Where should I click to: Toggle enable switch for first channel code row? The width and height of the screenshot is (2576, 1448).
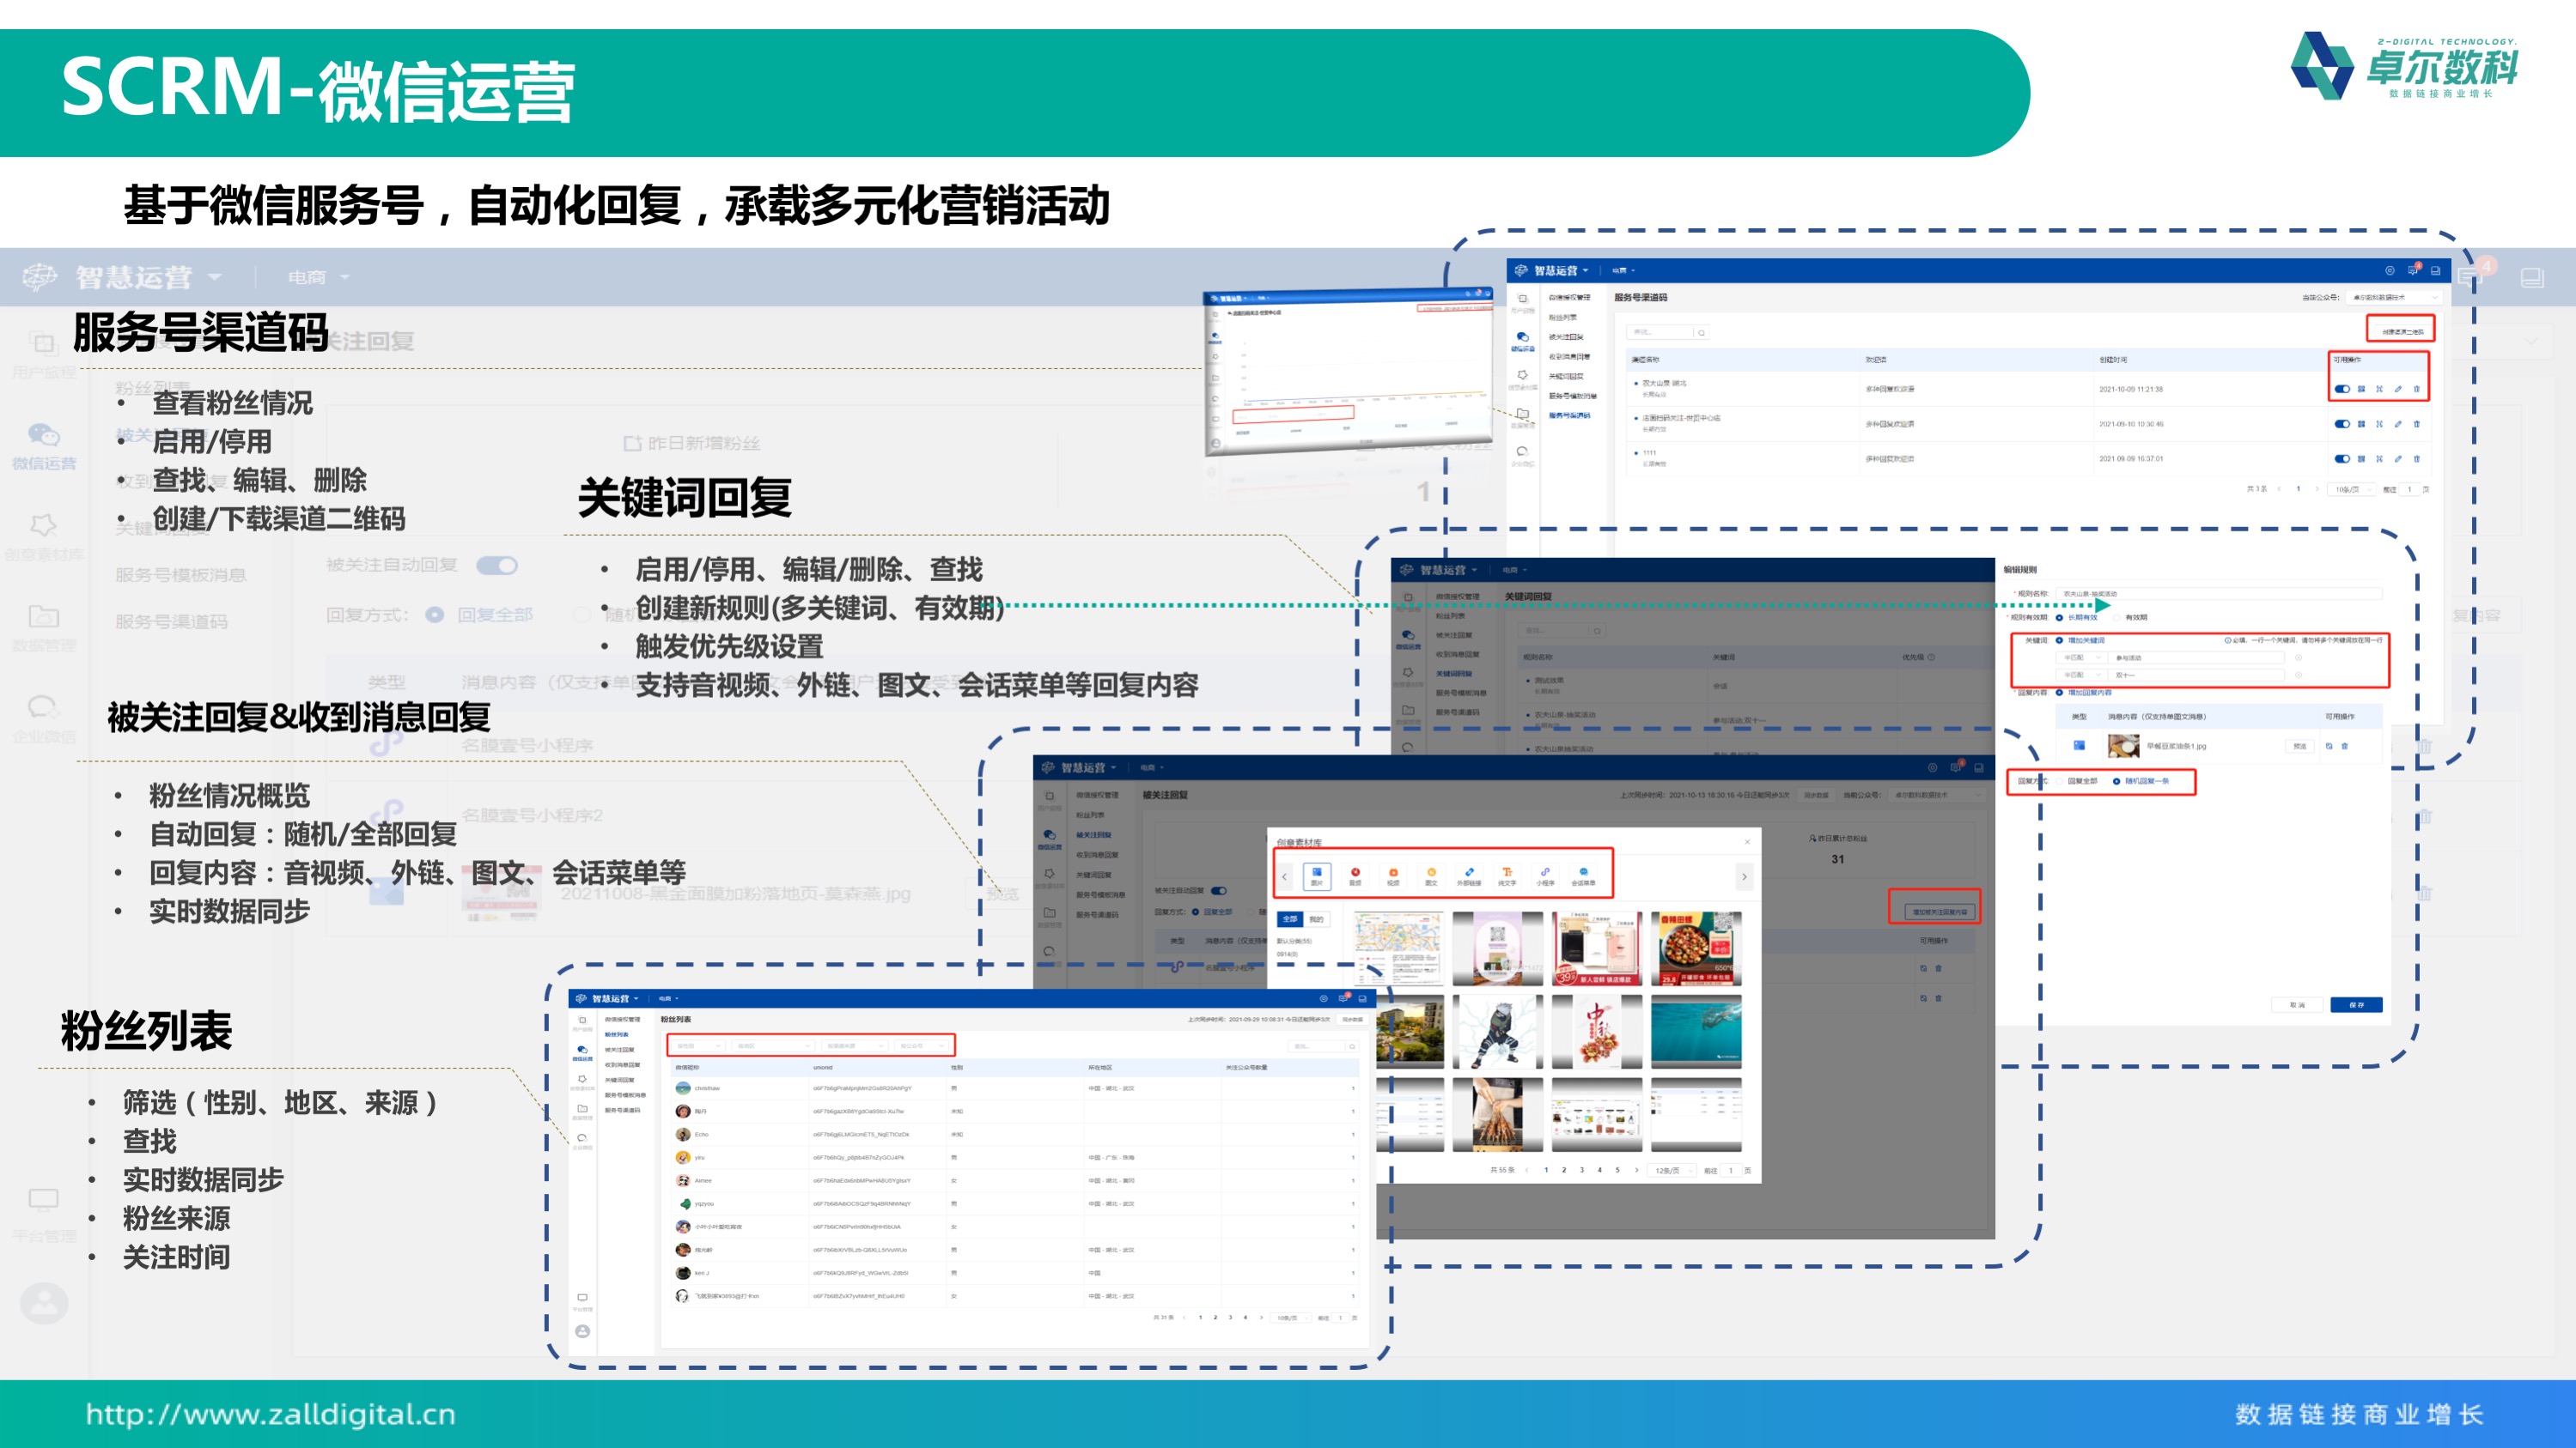[x=2342, y=389]
